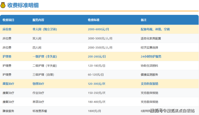199x115 pixels.
Task: Click the 协助生活照料 remark
Action: 149,66
